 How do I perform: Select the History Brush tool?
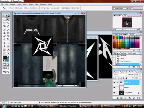(x=8, y=33)
